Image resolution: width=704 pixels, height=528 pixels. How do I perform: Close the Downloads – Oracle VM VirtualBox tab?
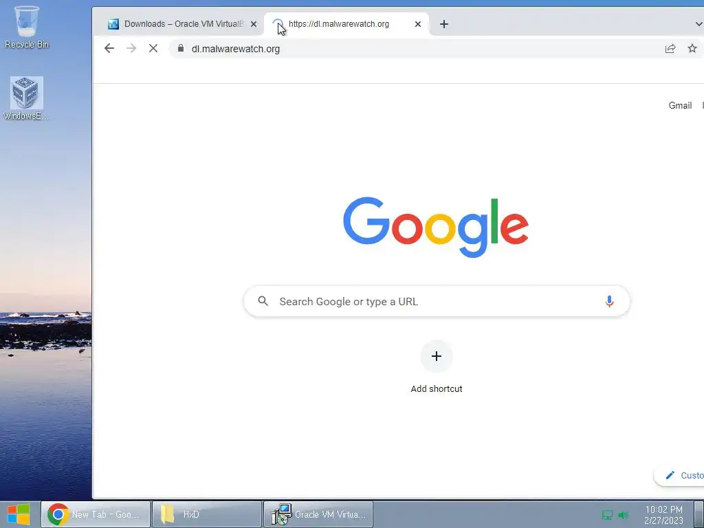click(x=254, y=24)
